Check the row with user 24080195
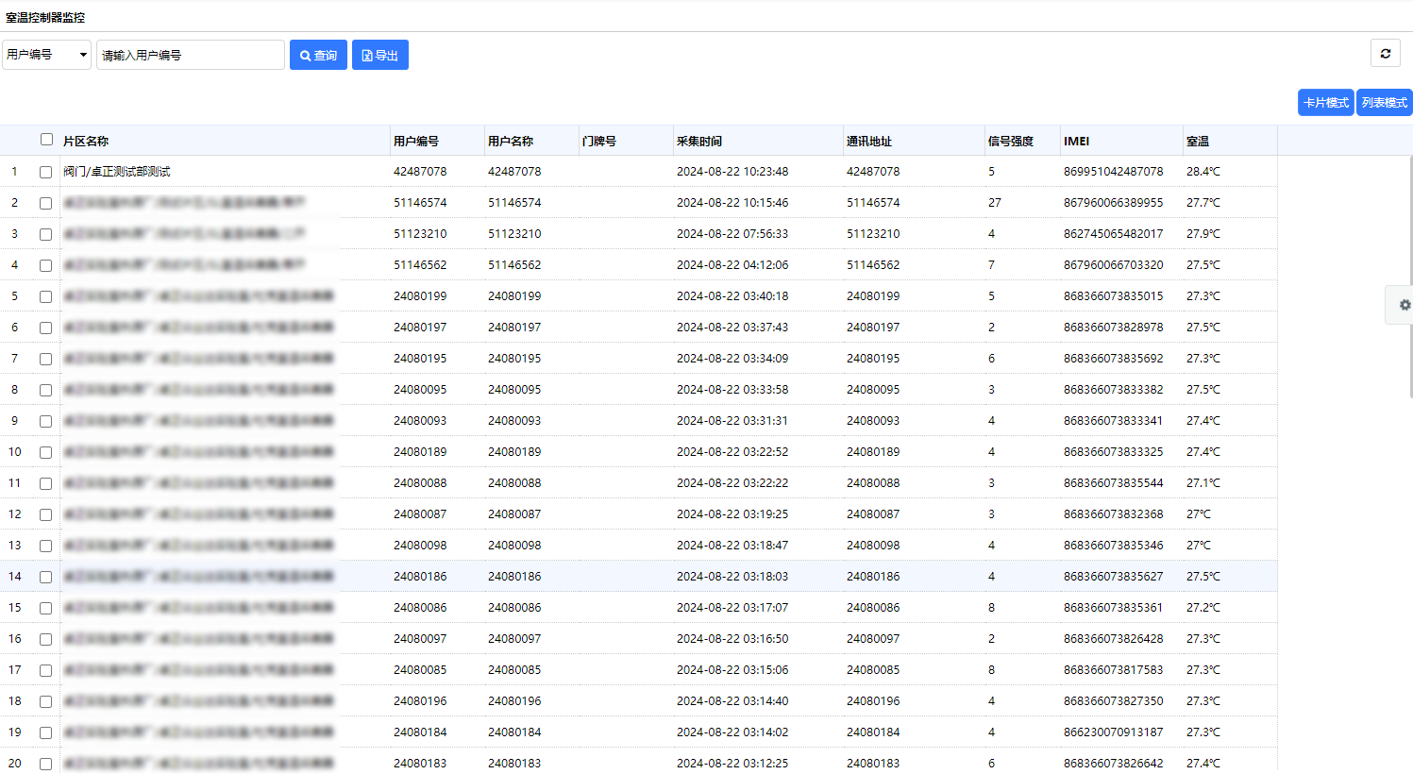This screenshot has width=1413, height=774. pyautogui.click(x=45, y=359)
